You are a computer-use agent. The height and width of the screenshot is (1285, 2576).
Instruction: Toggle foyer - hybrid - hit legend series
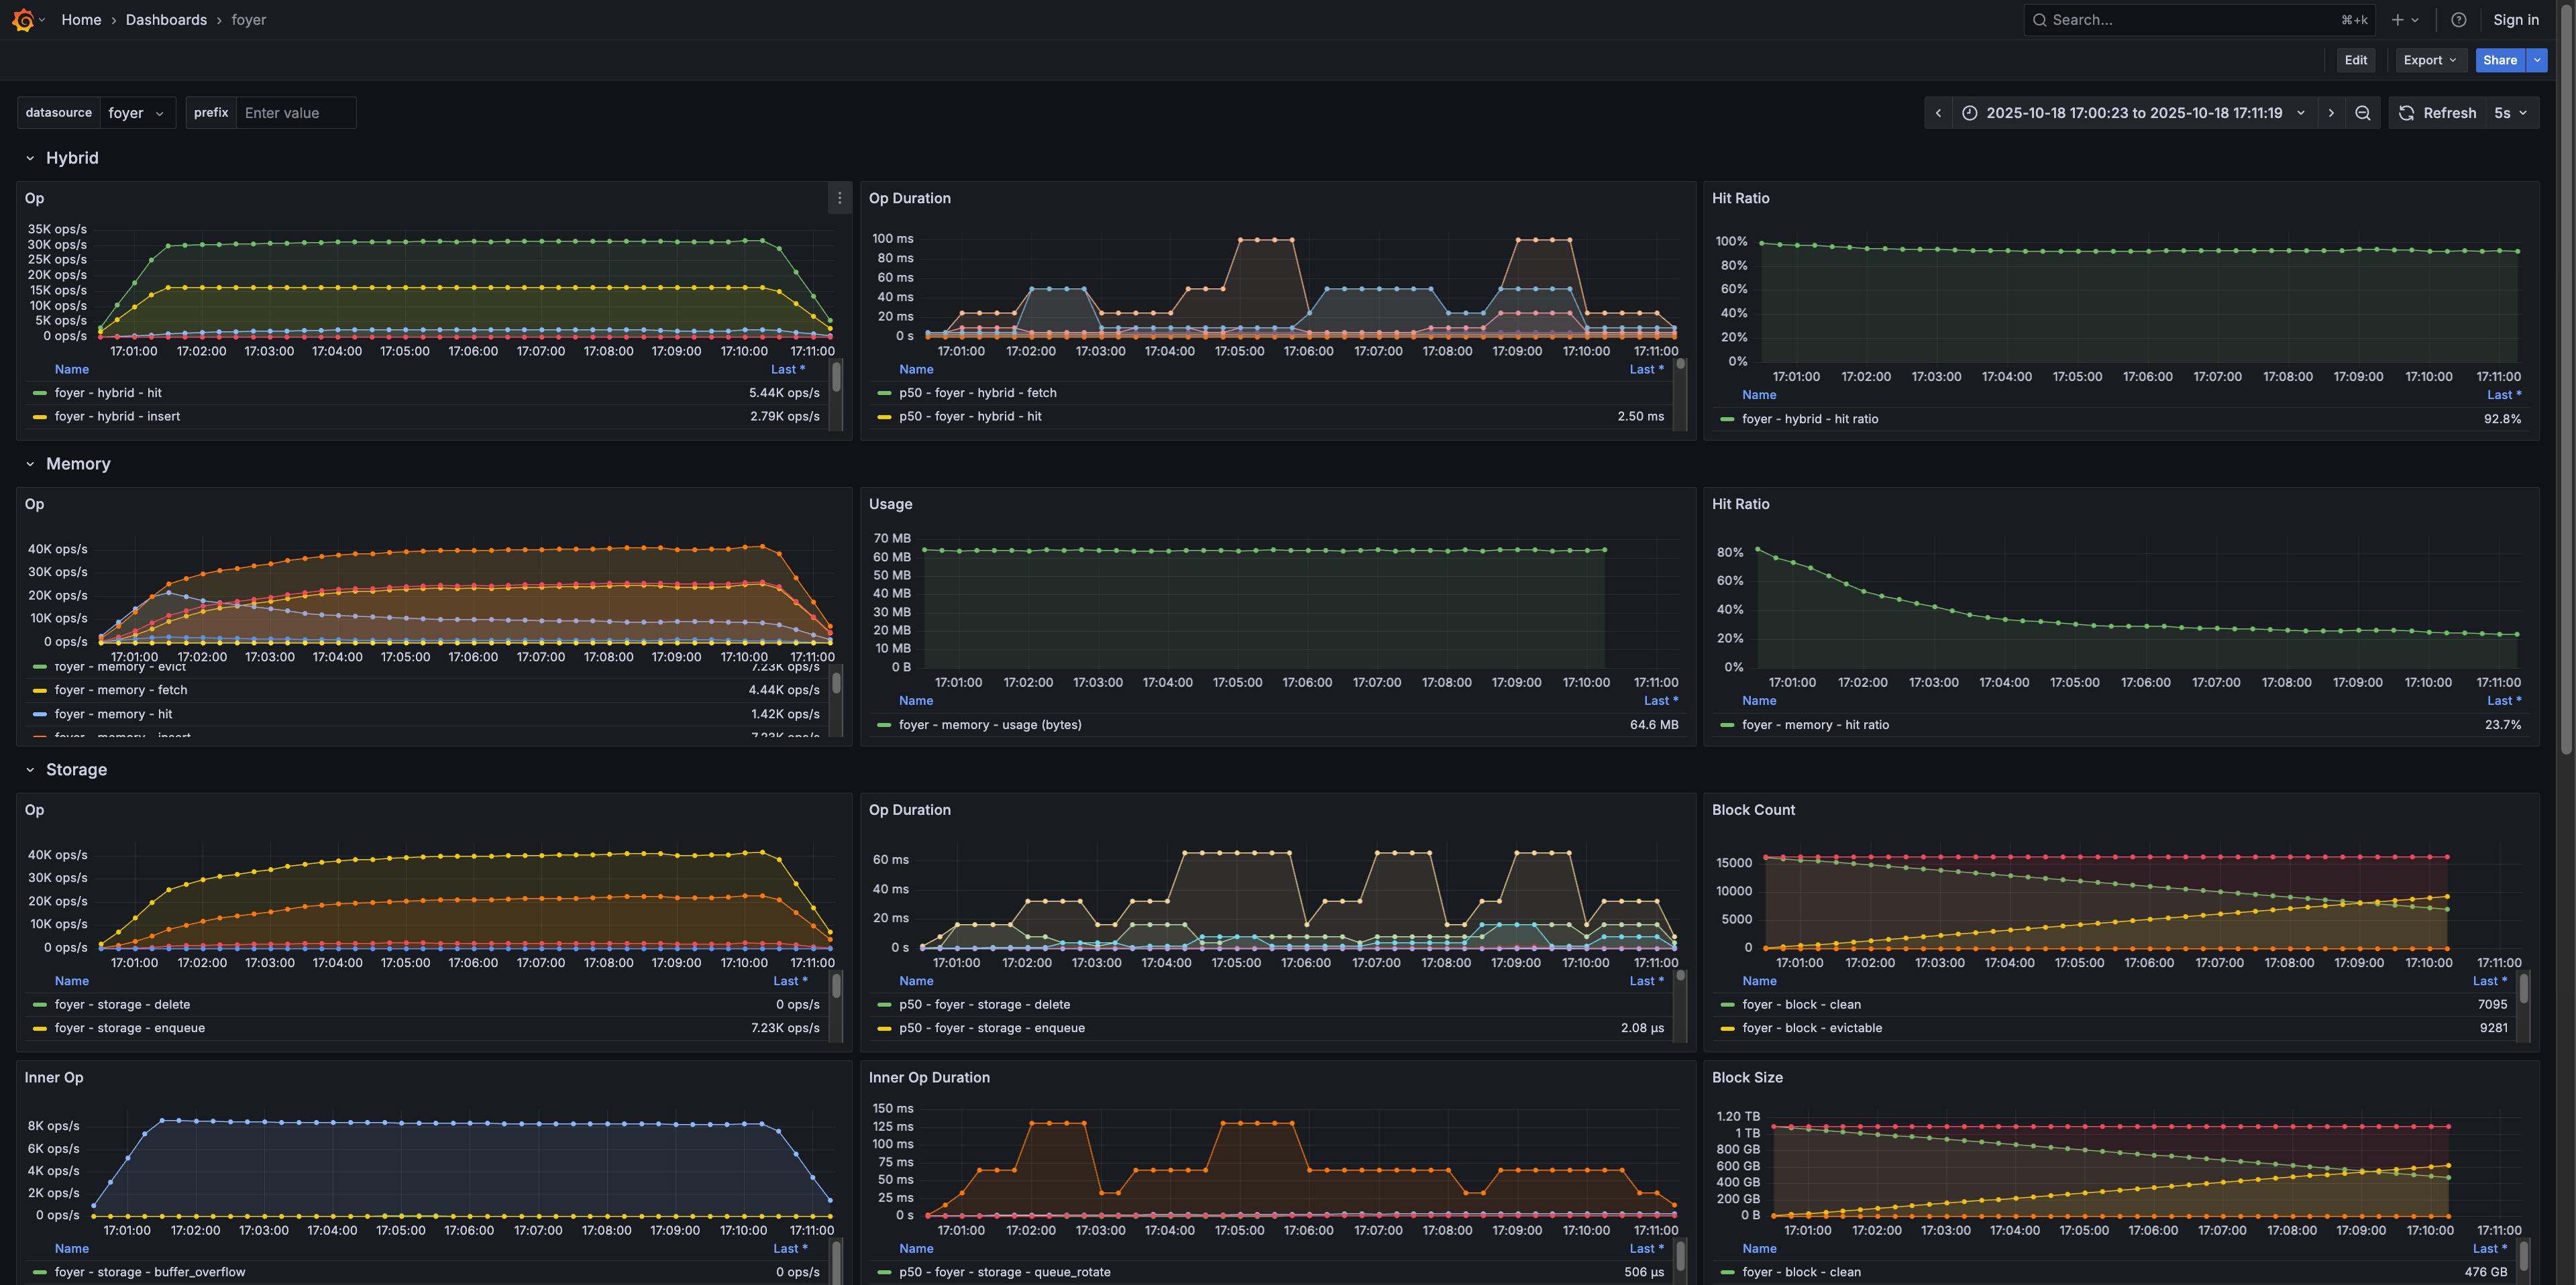[x=108, y=393]
